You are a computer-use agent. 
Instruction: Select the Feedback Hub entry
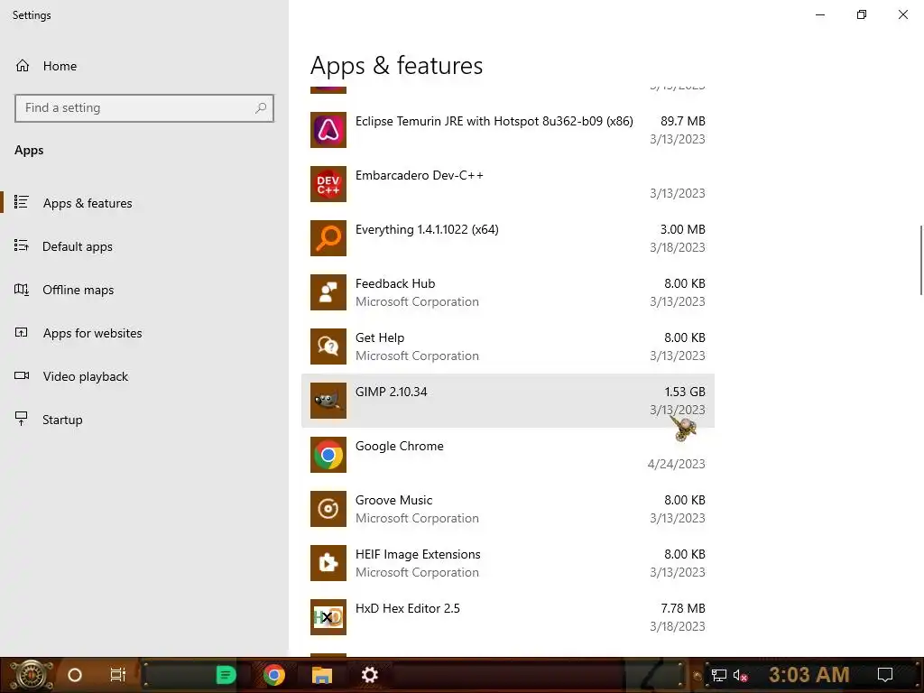pos(508,292)
